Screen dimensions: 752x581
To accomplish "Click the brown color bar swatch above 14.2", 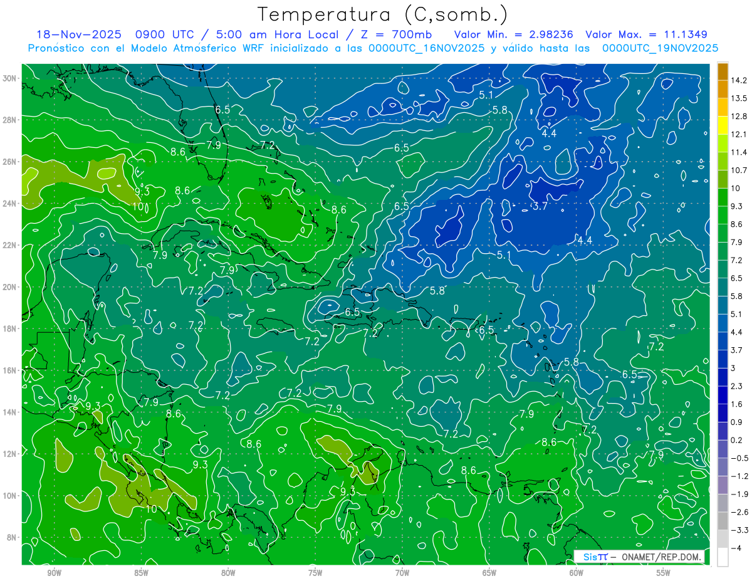I will pyautogui.click(x=723, y=71).
